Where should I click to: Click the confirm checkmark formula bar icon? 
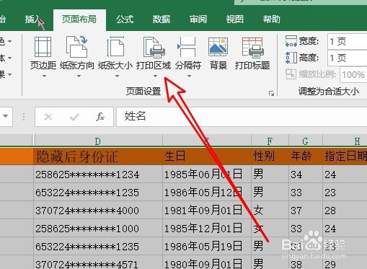point(74,117)
